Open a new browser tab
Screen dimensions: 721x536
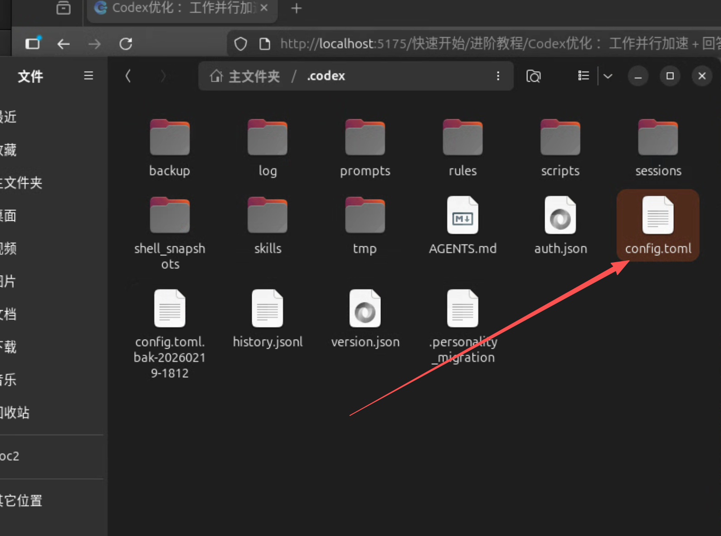(296, 8)
